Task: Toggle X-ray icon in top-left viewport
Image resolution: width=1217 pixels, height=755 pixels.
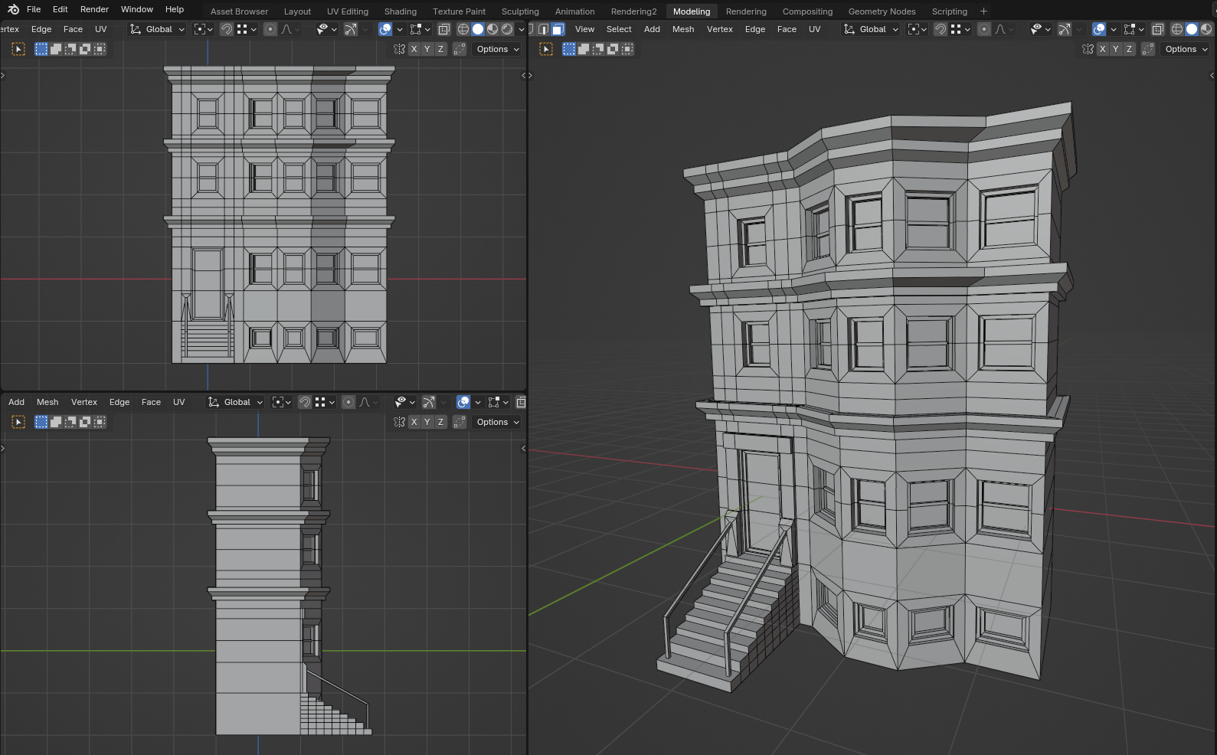Action: 444,29
